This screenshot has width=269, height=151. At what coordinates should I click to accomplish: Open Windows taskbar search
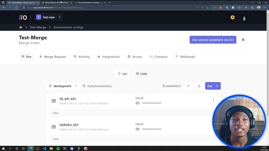[x=10, y=148]
